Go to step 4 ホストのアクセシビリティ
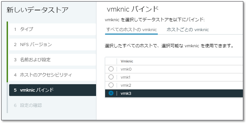The image size is (247, 124). tap(52, 75)
